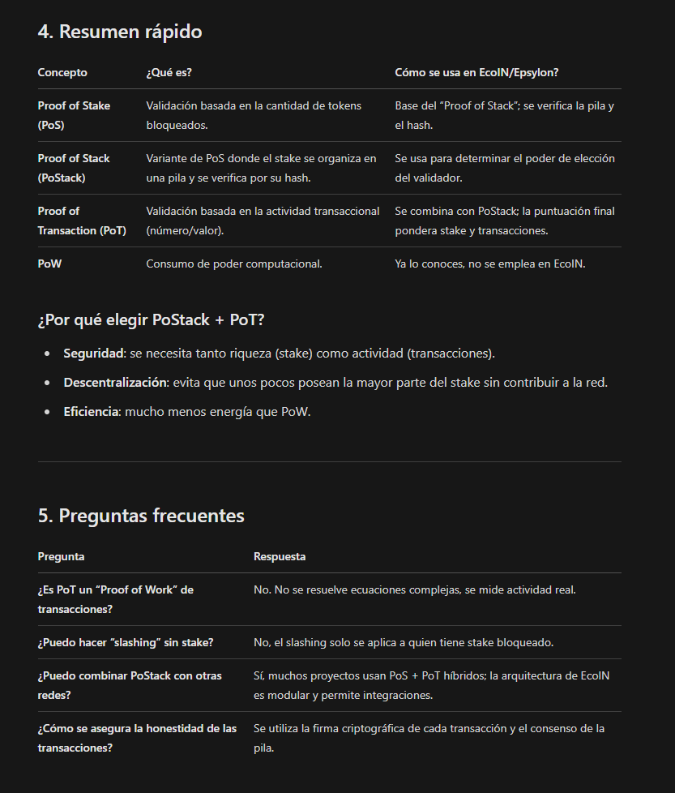Select the 'Pregunta' column header

click(x=61, y=557)
